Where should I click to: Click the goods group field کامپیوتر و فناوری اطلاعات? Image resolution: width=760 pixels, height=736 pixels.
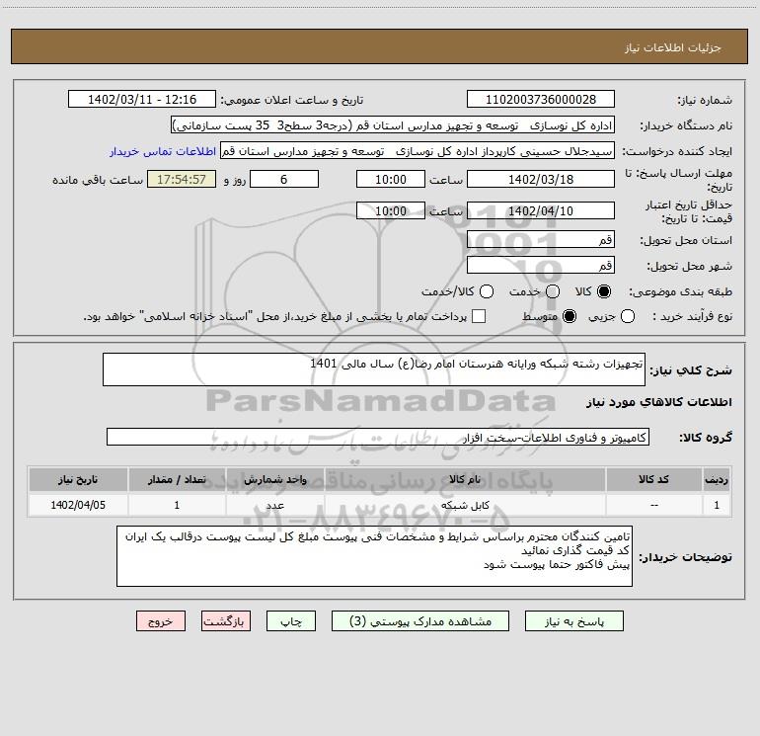click(x=378, y=437)
